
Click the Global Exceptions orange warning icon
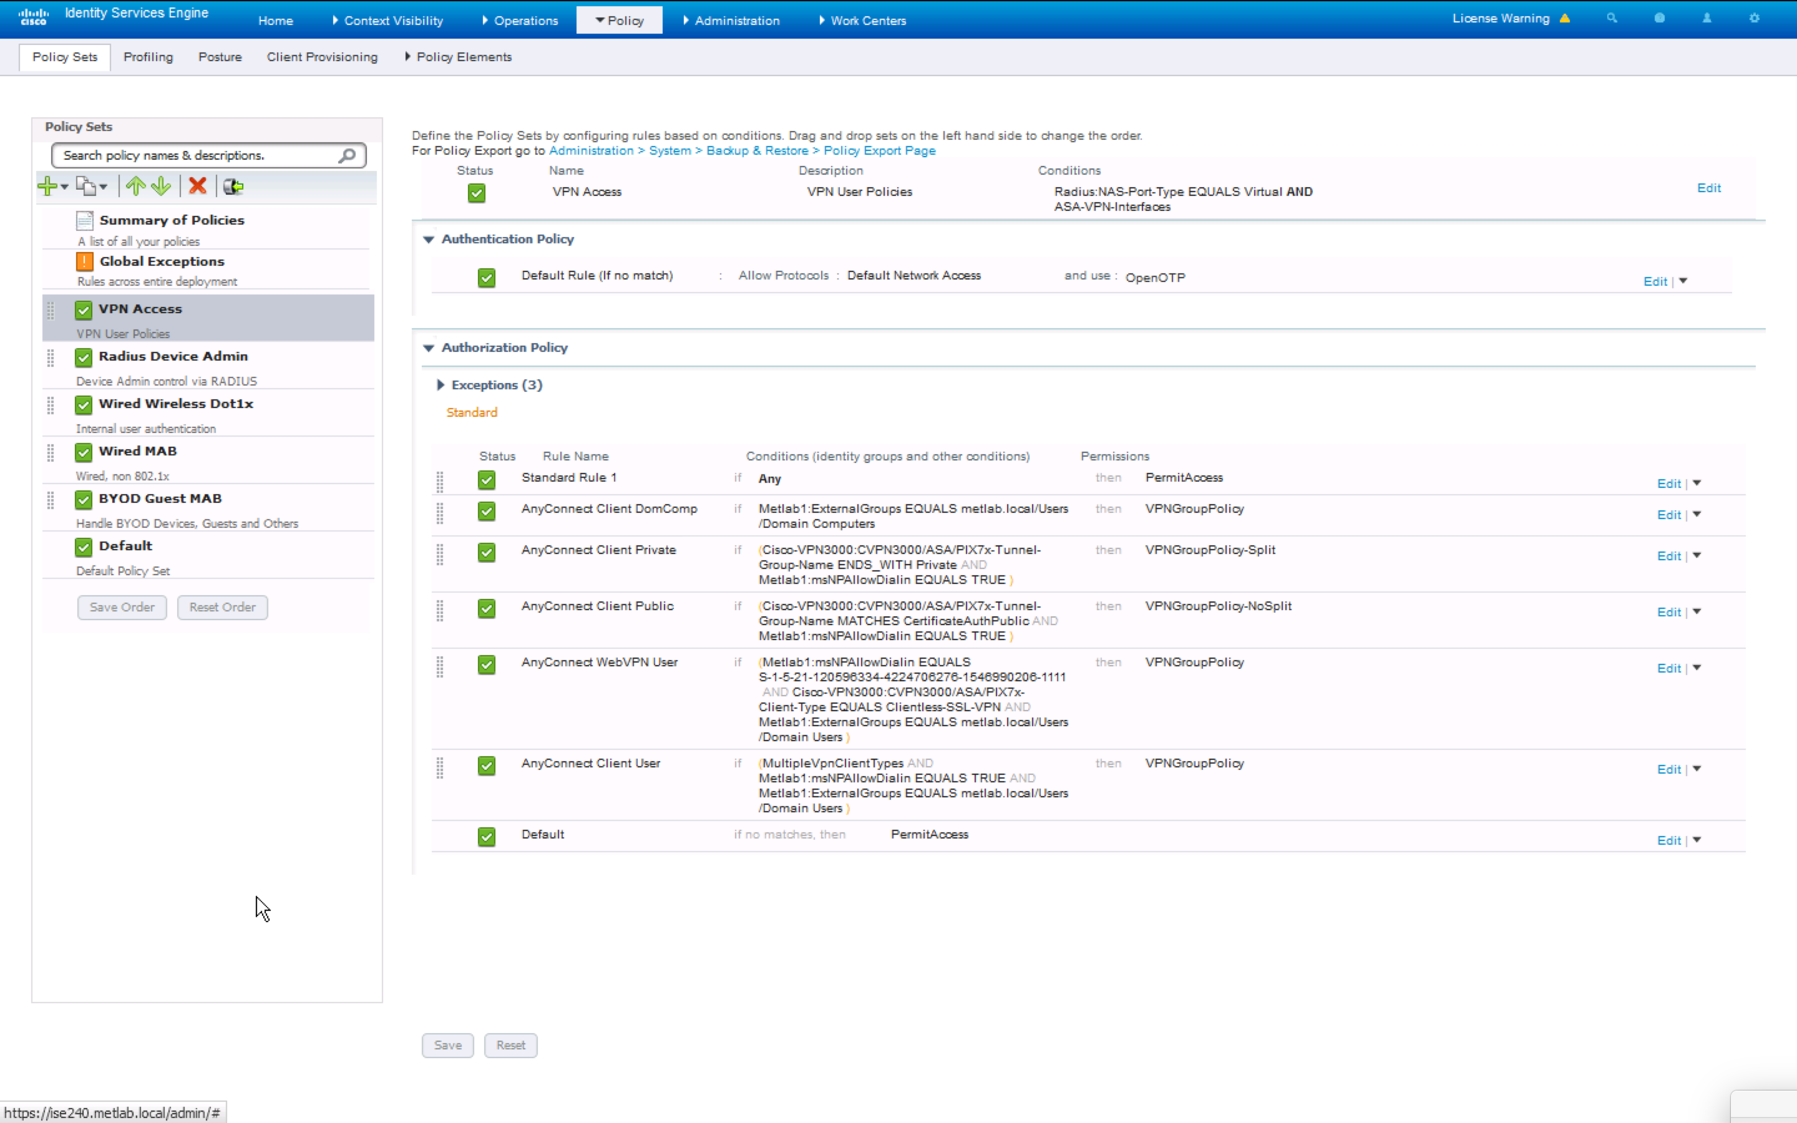tap(85, 261)
